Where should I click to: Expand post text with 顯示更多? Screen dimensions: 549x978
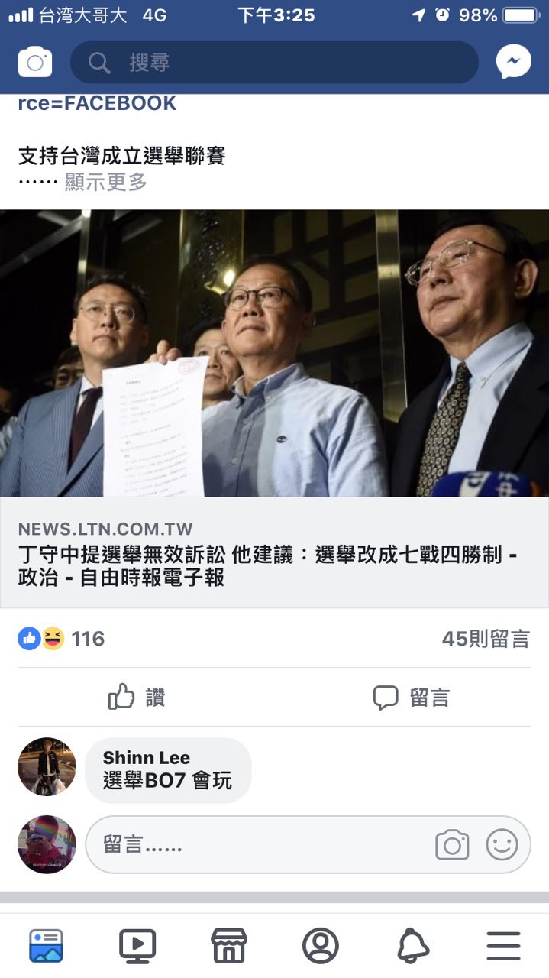[106, 182]
